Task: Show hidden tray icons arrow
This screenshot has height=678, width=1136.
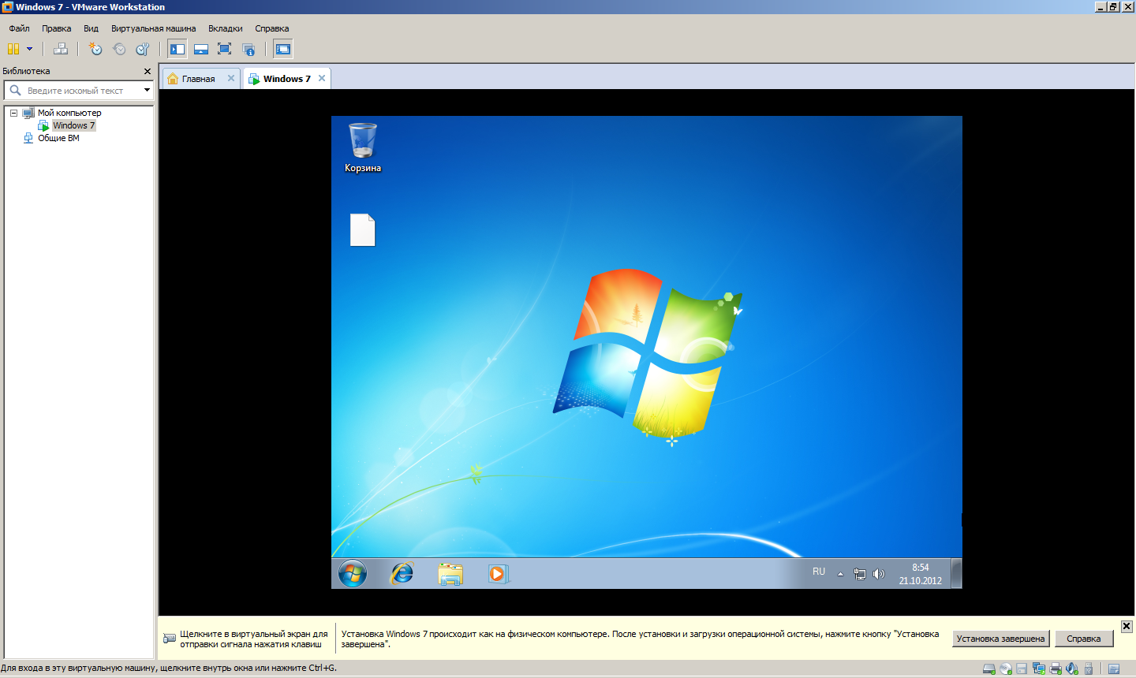Action: [x=840, y=574]
